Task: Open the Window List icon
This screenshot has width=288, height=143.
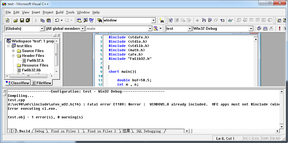Action: (x=91, y=20)
